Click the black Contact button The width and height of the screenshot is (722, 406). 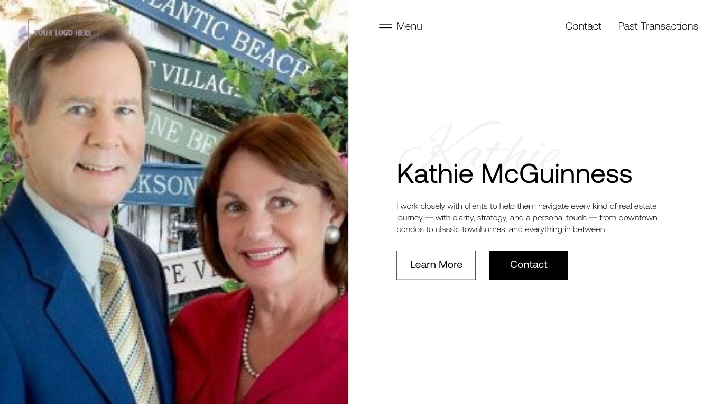coord(529,265)
